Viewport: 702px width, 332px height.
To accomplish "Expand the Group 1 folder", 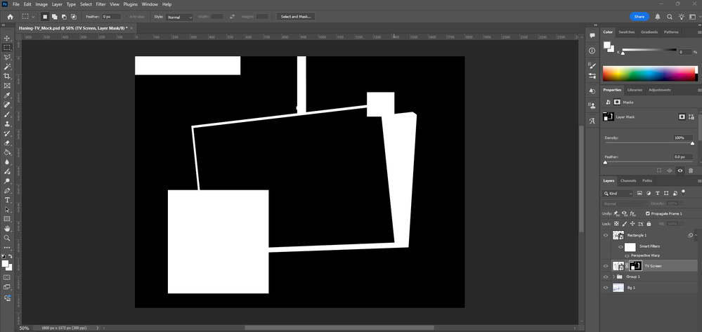I will click(x=613, y=277).
